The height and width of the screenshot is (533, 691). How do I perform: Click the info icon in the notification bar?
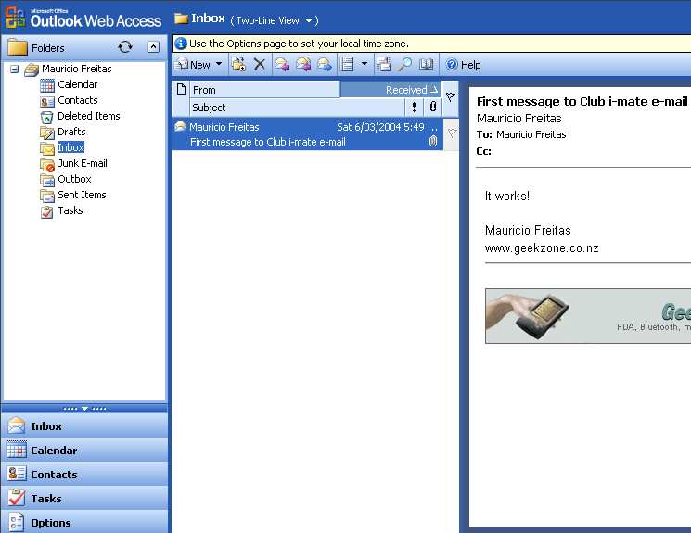pyautogui.click(x=181, y=44)
